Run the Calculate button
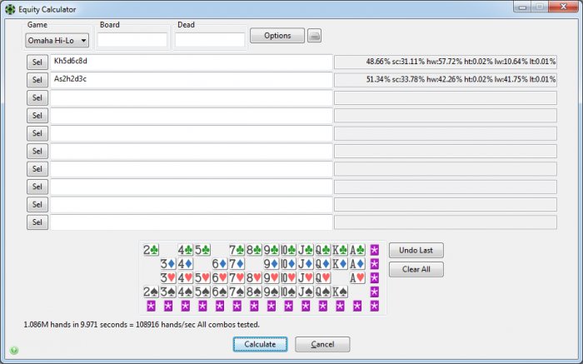 coord(260,344)
